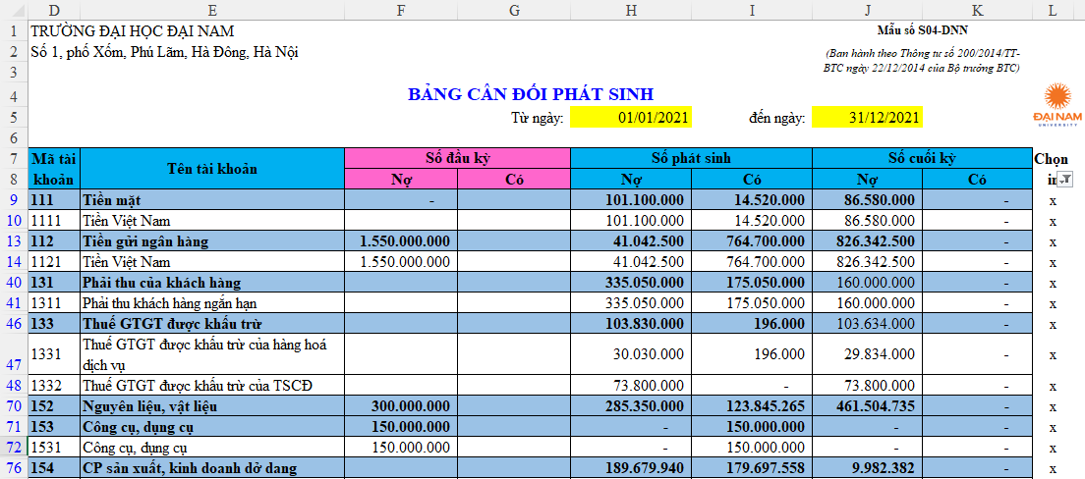Viewport: 1085px width, 479px height.
Task: Select bold 86.580.000 in row 9
Action: point(867,200)
